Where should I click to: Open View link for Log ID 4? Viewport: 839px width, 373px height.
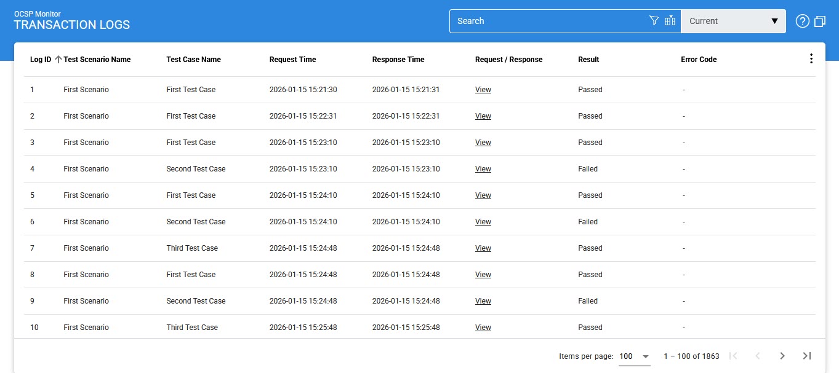coord(483,169)
